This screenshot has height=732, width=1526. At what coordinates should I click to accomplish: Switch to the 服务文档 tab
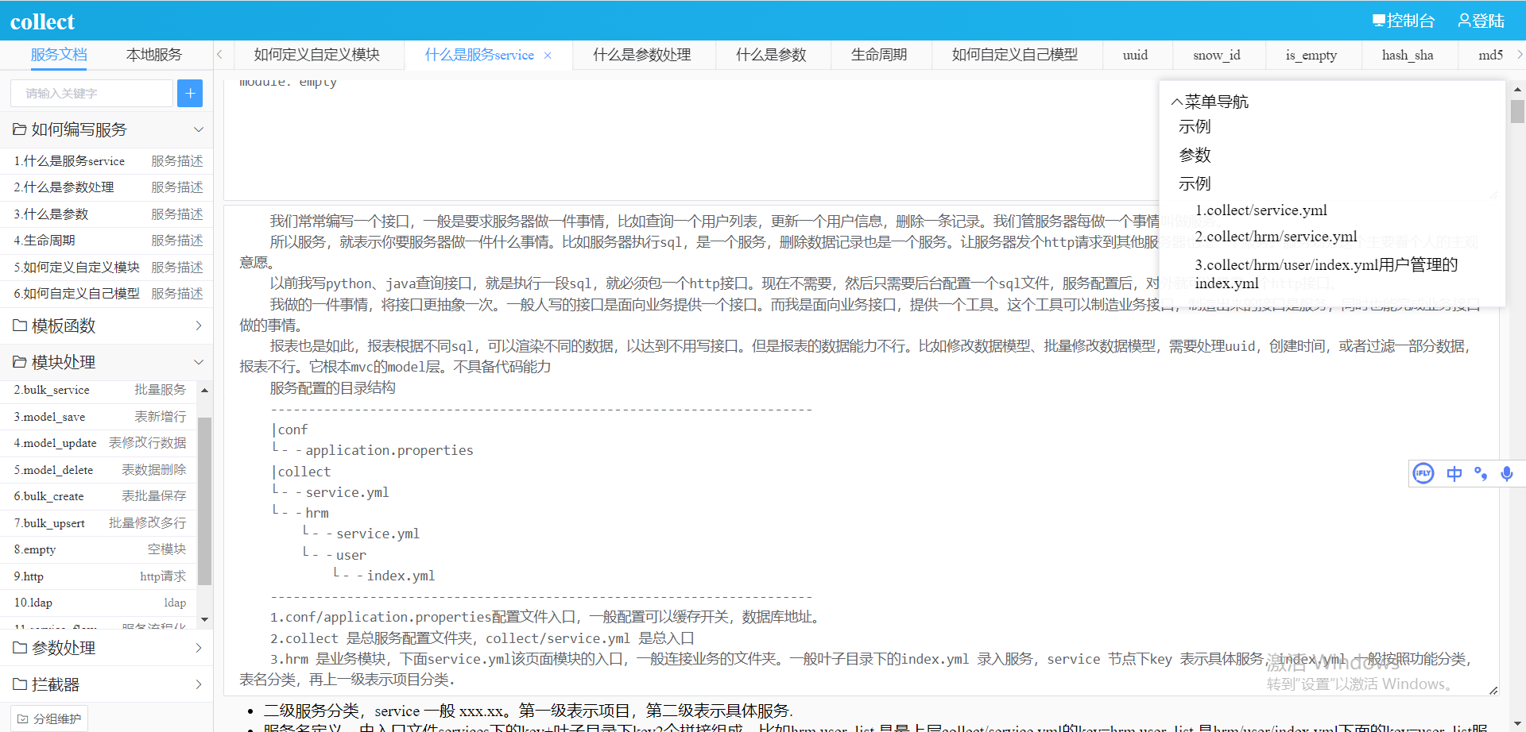tap(59, 55)
